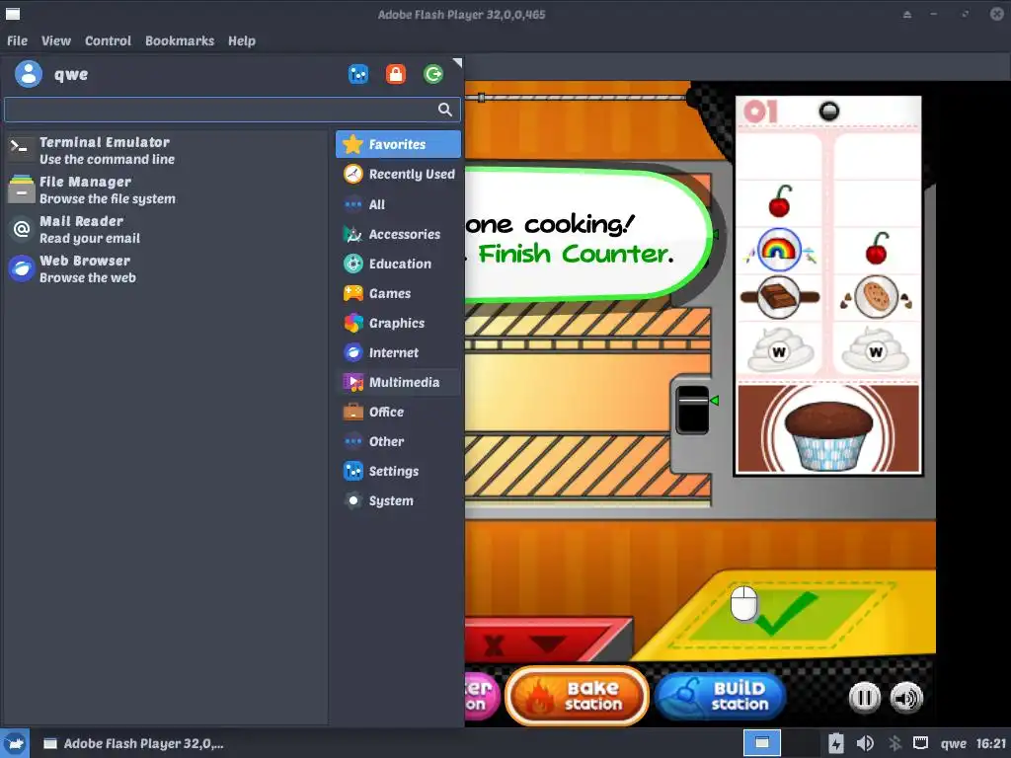Click the cookie topping on ticket
1011x758 pixels.
(877, 297)
